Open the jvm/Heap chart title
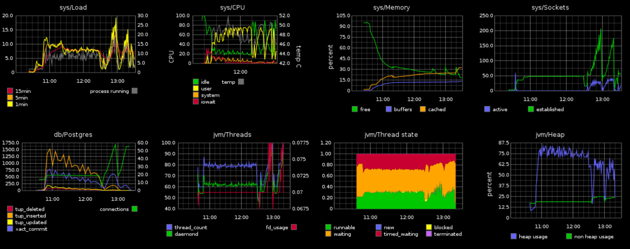Viewport: 630px width, 249px height. point(550,135)
